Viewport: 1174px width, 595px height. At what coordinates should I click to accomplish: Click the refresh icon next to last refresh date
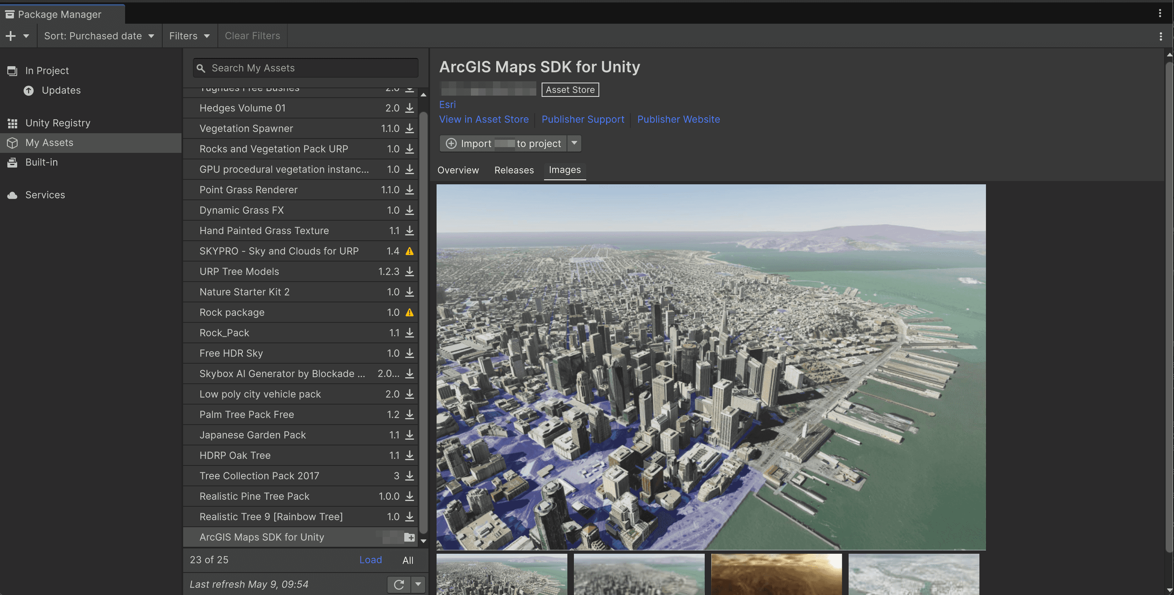click(x=398, y=584)
